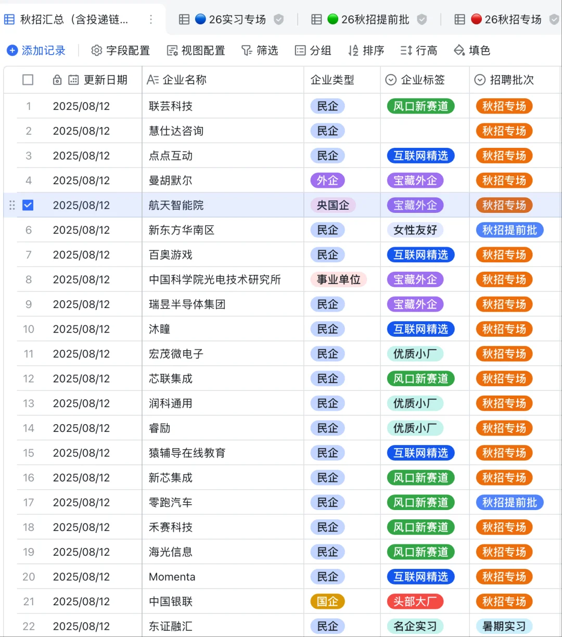Image resolution: width=562 pixels, height=637 pixels.
Task: Click 国企 tag in 中国银联 row
Action: click(327, 602)
